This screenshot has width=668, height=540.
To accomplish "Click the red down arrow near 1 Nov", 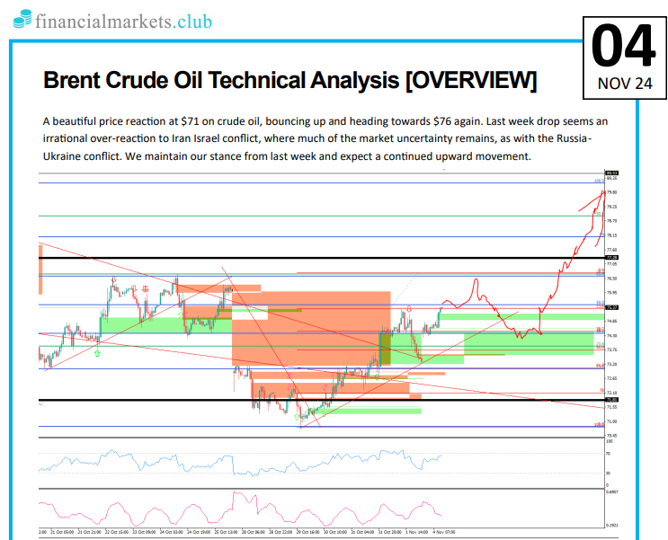I will click(409, 308).
